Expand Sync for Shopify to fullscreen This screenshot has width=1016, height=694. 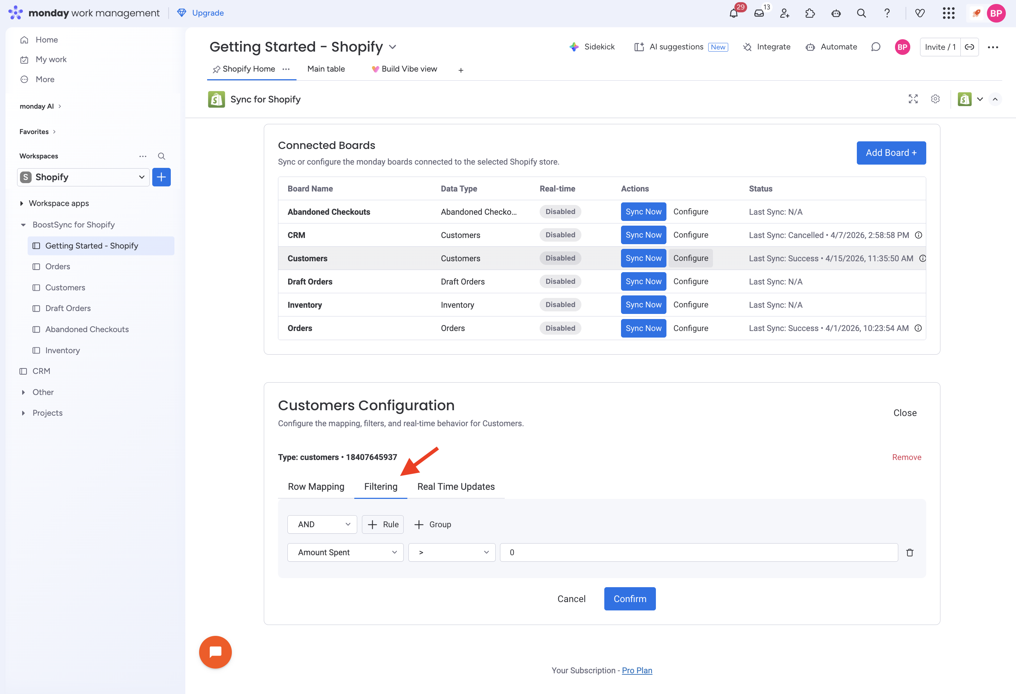click(x=913, y=99)
